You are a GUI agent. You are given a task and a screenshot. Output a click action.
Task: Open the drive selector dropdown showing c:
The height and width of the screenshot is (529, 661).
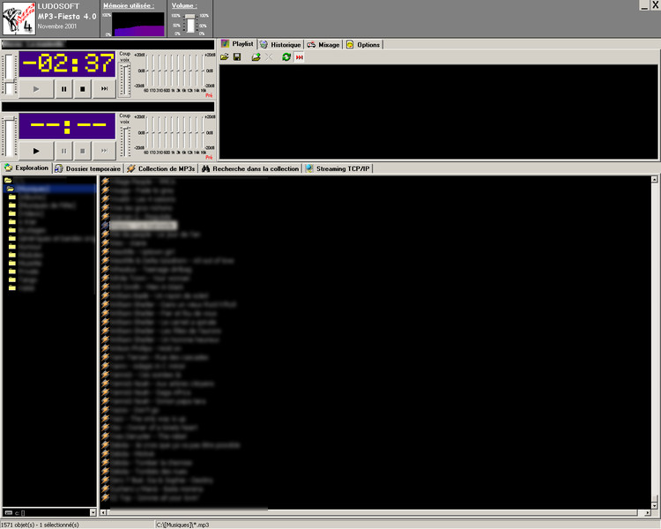pyautogui.click(x=93, y=511)
